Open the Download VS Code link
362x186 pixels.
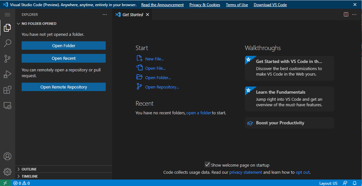coord(270,5)
